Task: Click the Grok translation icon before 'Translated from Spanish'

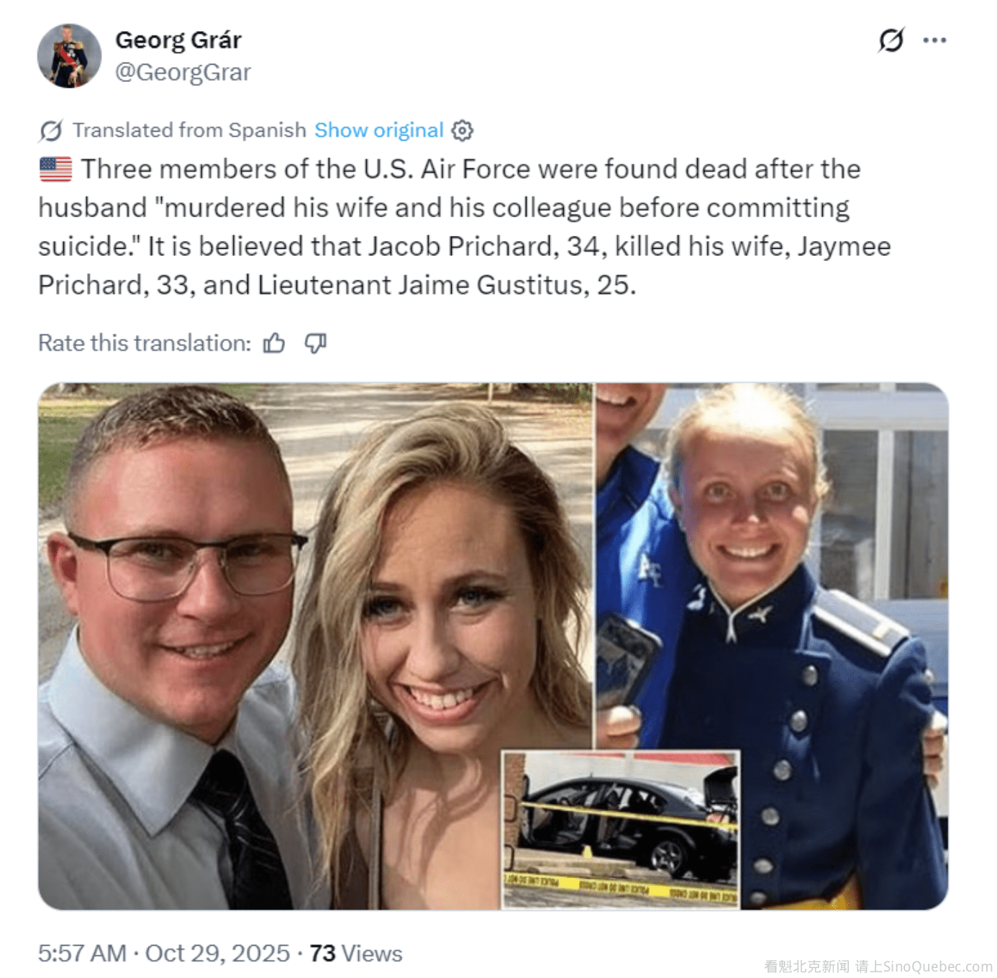Action: click(51, 131)
